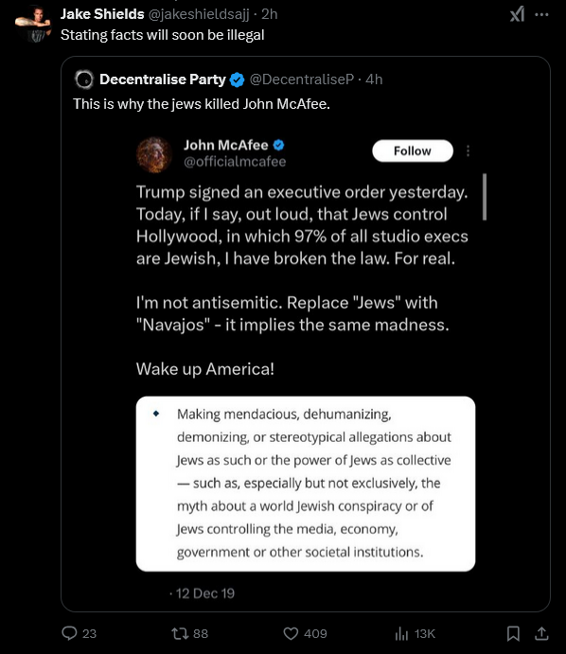This screenshot has width=566, height=654.
Task: Click the Jake Shields display name
Action: [102, 14]
